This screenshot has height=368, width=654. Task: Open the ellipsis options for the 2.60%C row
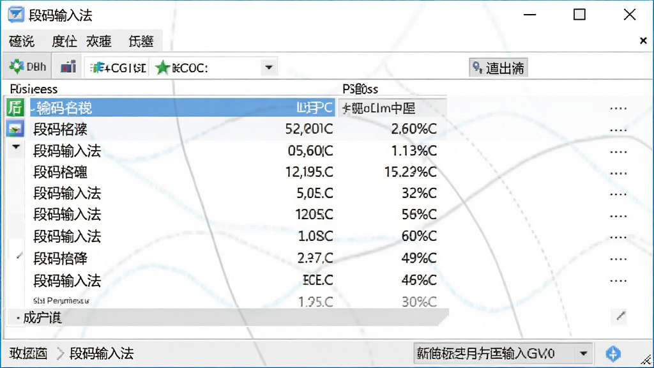pyautogui.click(x=618, y=130)
